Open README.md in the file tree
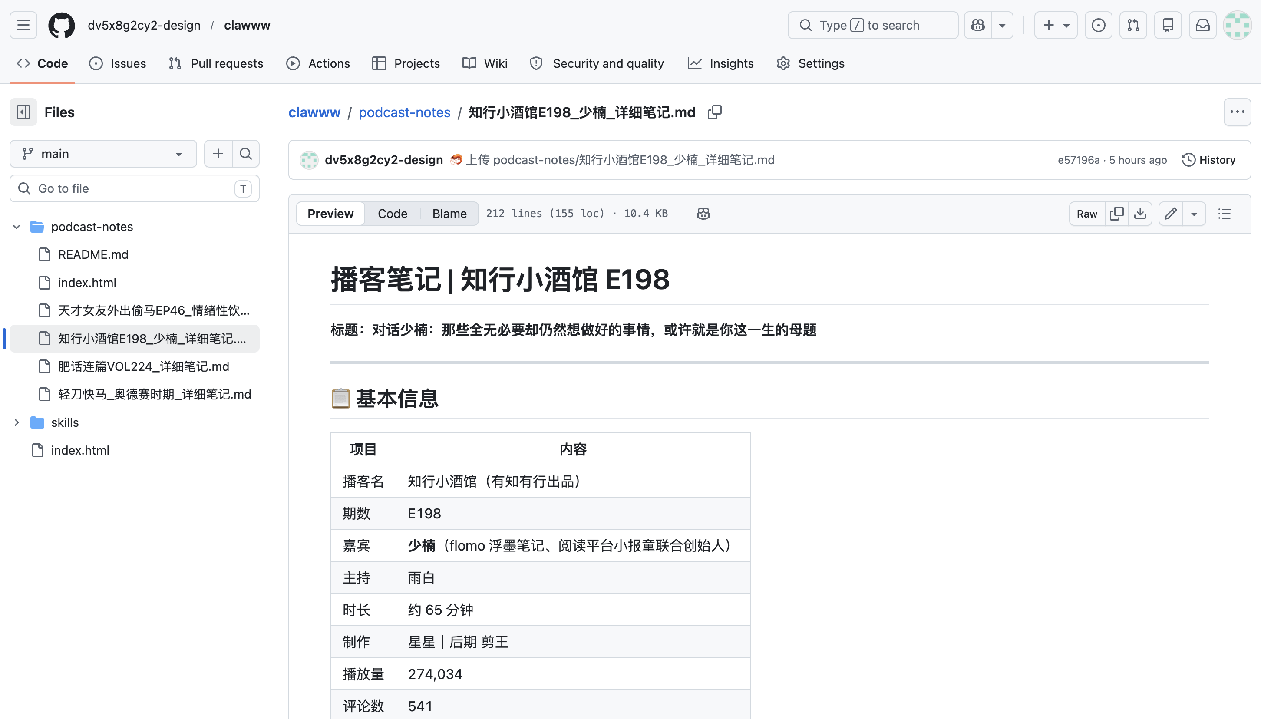1261x719 pixels. click(93, 254)
